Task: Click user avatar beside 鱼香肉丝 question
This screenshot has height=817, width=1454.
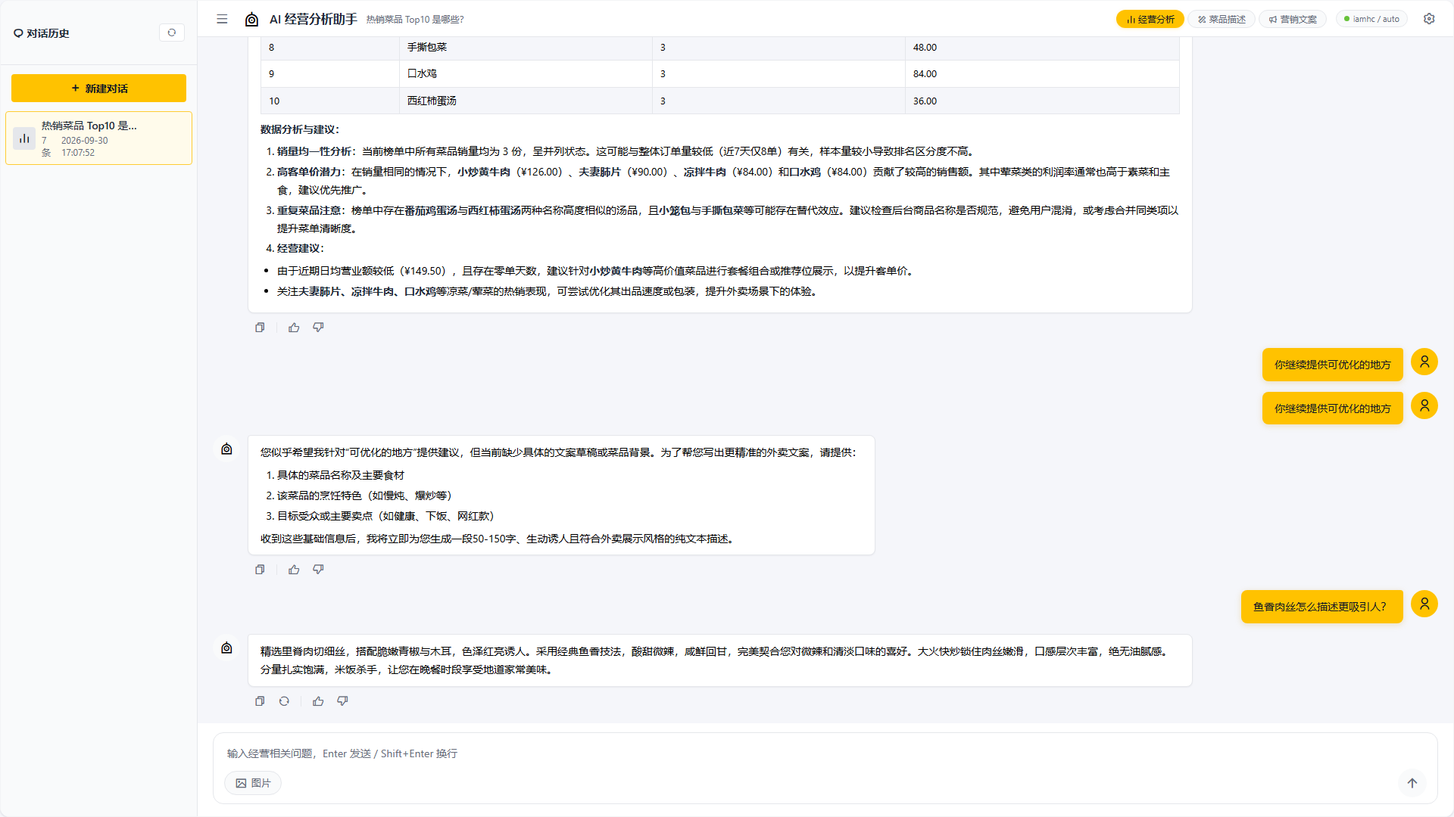Action: coord(1424,604)
